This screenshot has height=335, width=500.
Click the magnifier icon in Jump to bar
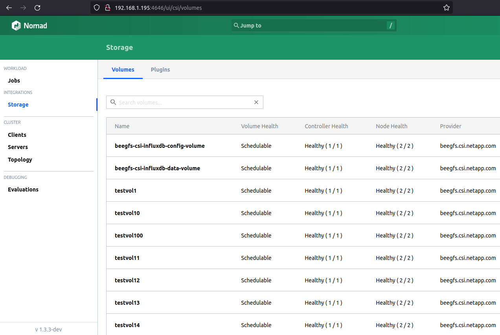click(x=236, y=25)
